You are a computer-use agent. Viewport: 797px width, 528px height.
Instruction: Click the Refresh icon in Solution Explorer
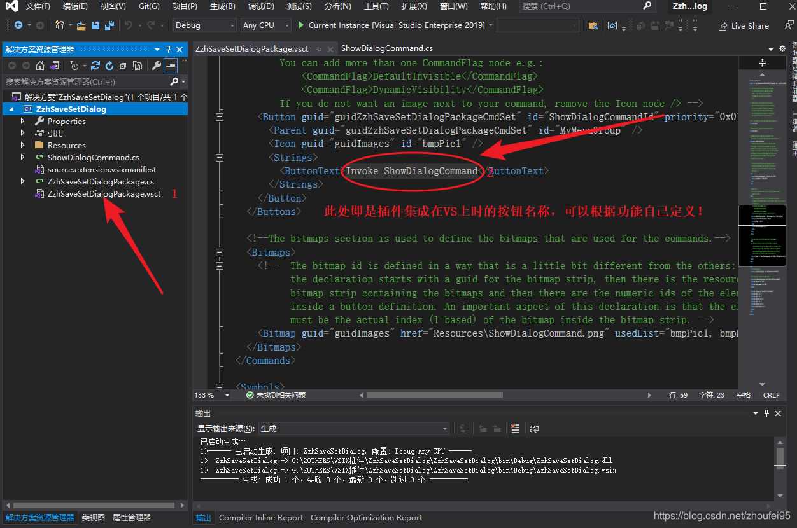(109, 66)
